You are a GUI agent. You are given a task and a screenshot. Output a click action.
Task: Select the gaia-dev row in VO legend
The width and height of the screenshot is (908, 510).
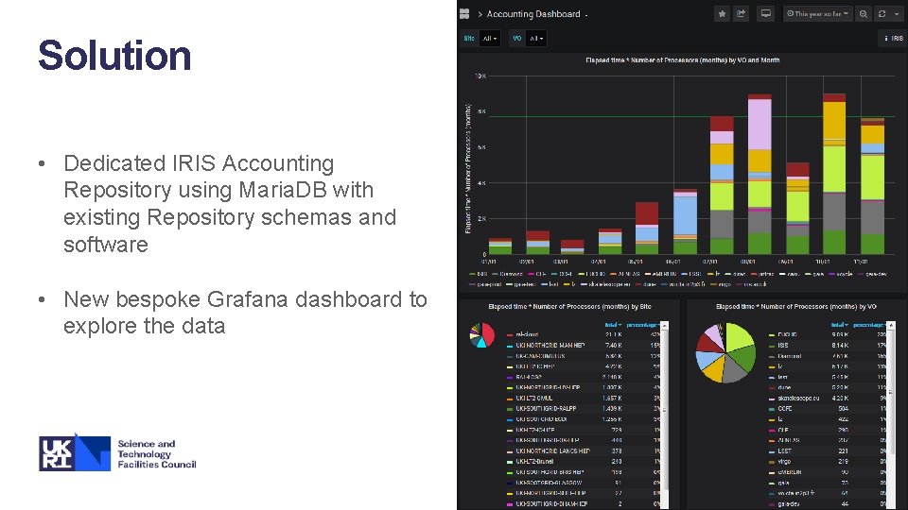point(829,503)
